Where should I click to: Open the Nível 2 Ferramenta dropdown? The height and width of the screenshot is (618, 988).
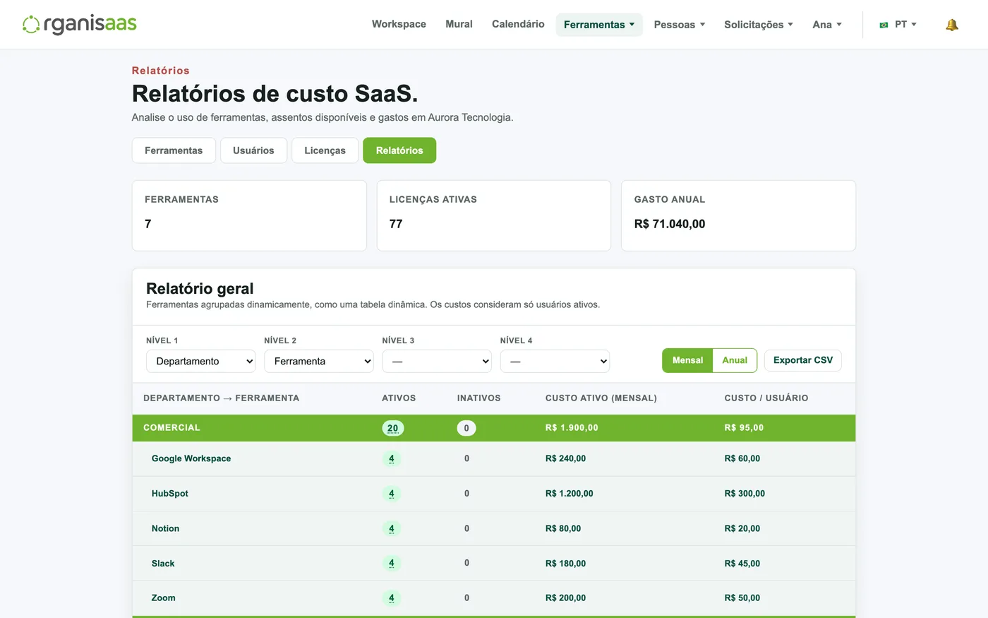pyautogui.click(x=319, y=361)
